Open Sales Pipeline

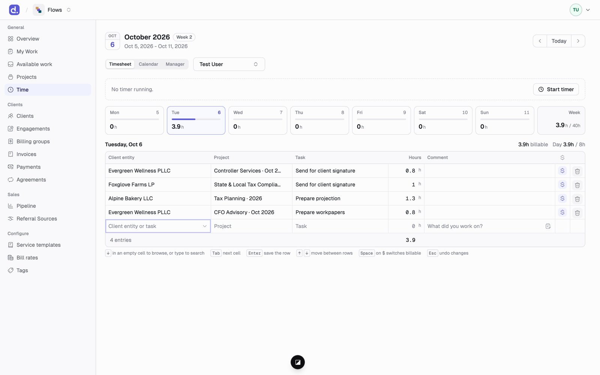(48, 206)
